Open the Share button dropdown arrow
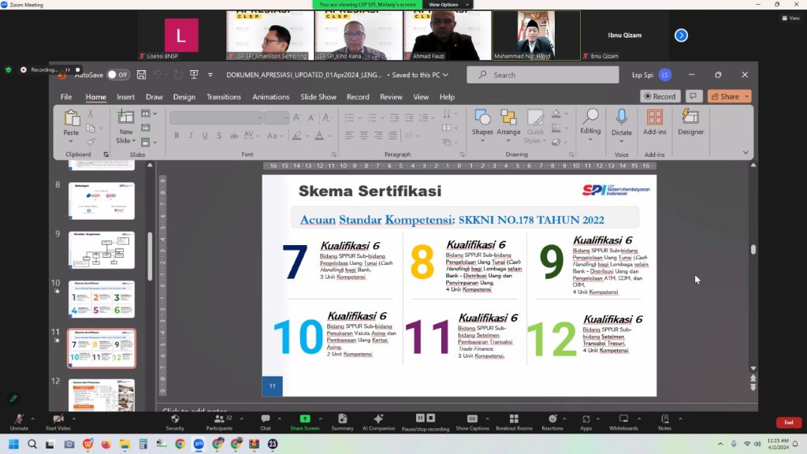This screenshot has height=454, width=807. point(747,97)
